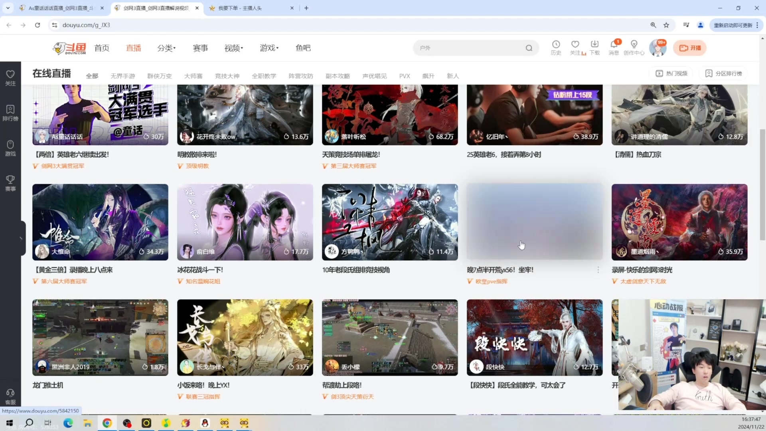Open 关注 heart icon in top header
The image size is (766, 431).
pyautogui.click(x=575, y=47)
